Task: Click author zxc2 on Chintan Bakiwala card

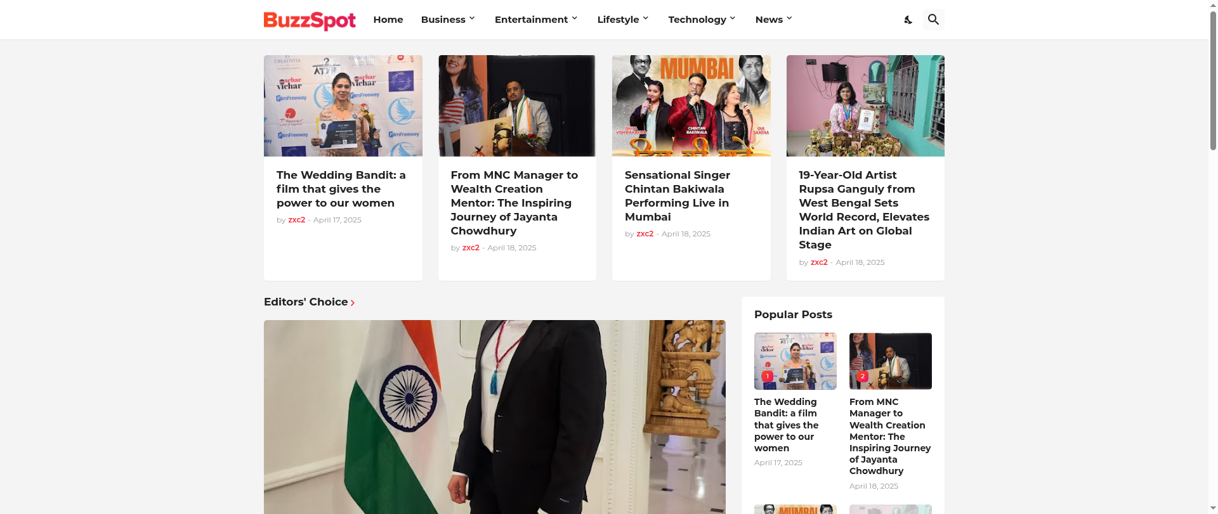Action: click(645, 234)
